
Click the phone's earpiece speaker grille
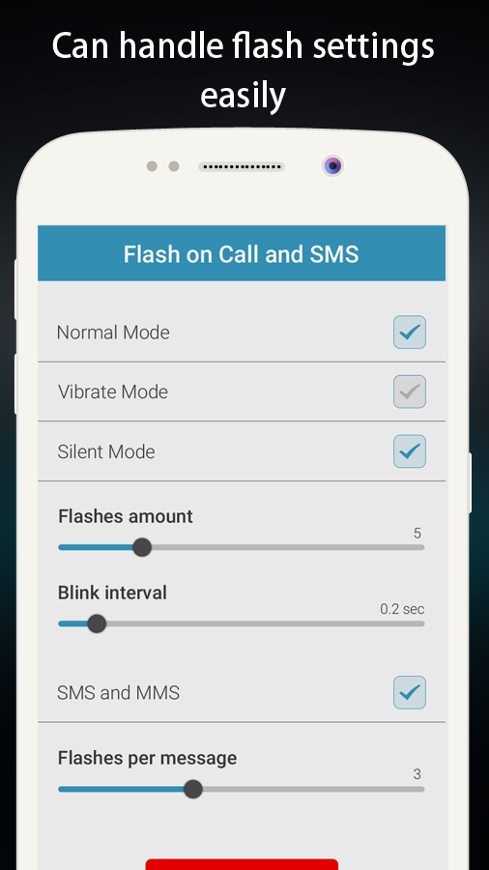(x=242, y=166)
